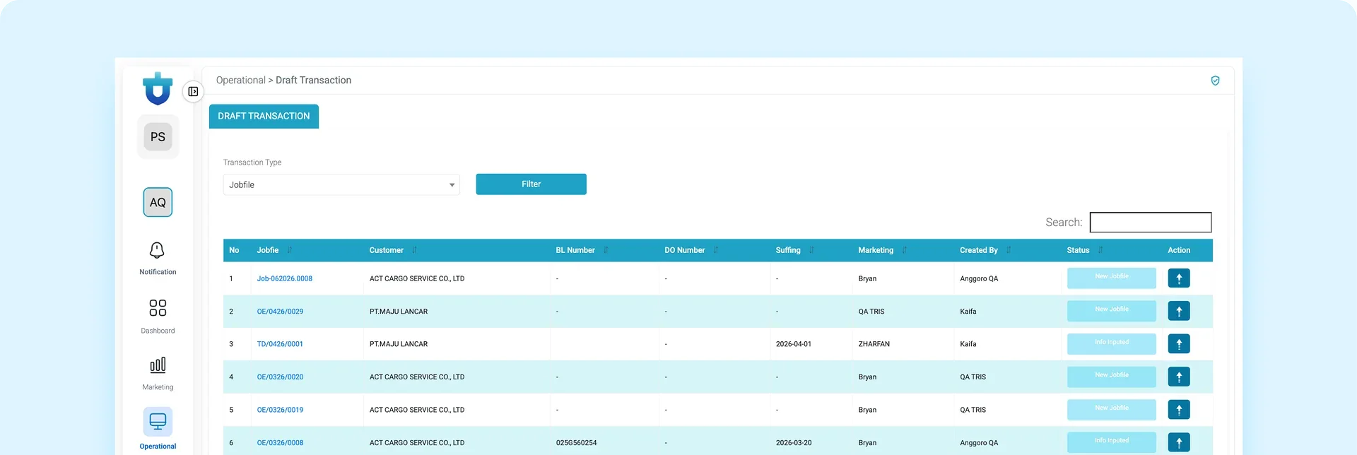Click upload action for TD/0426/0001 row
The height and width of the screenshot is (455, 1357).
pos(1179,344)
